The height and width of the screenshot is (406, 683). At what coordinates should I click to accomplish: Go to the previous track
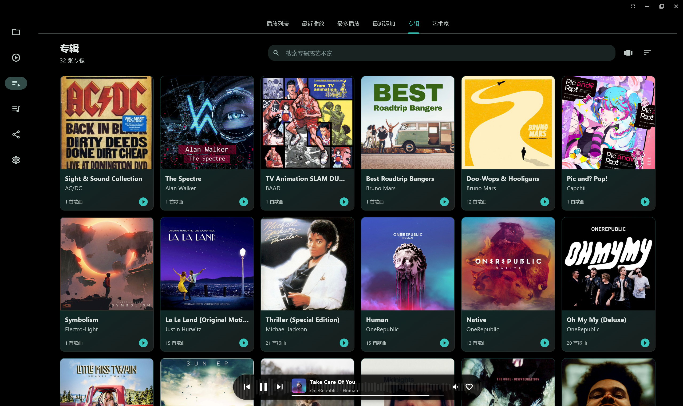point(247,387)
